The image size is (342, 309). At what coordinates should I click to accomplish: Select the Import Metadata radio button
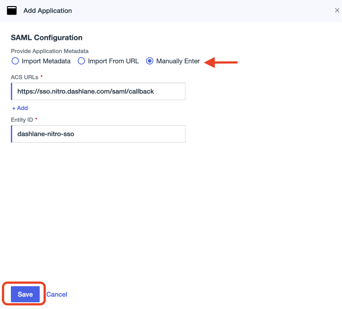coord(15,61)
